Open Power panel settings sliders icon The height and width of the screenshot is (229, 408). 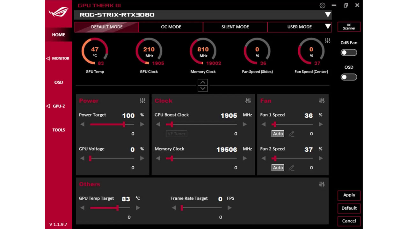[142, 101]
